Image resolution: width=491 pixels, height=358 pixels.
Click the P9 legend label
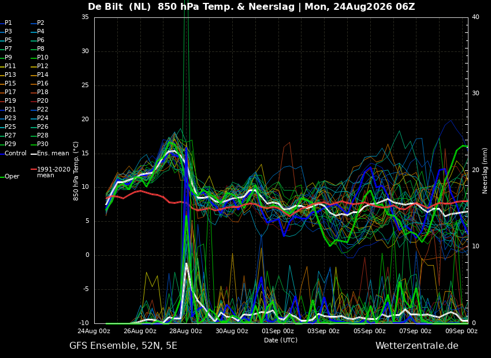(x=8, y=57)
